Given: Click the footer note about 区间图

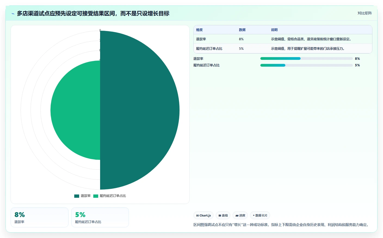Looking at the screenshot, I should tap(282, 225).
